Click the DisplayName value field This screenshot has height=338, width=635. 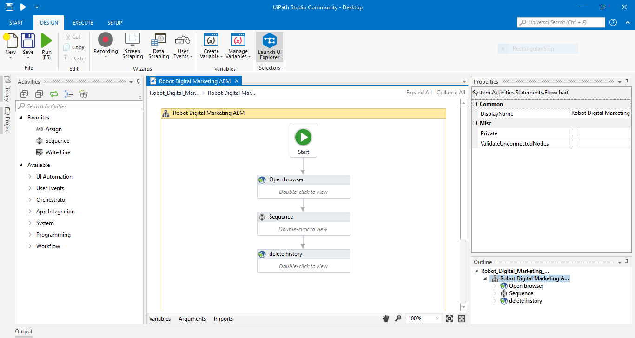600,113
